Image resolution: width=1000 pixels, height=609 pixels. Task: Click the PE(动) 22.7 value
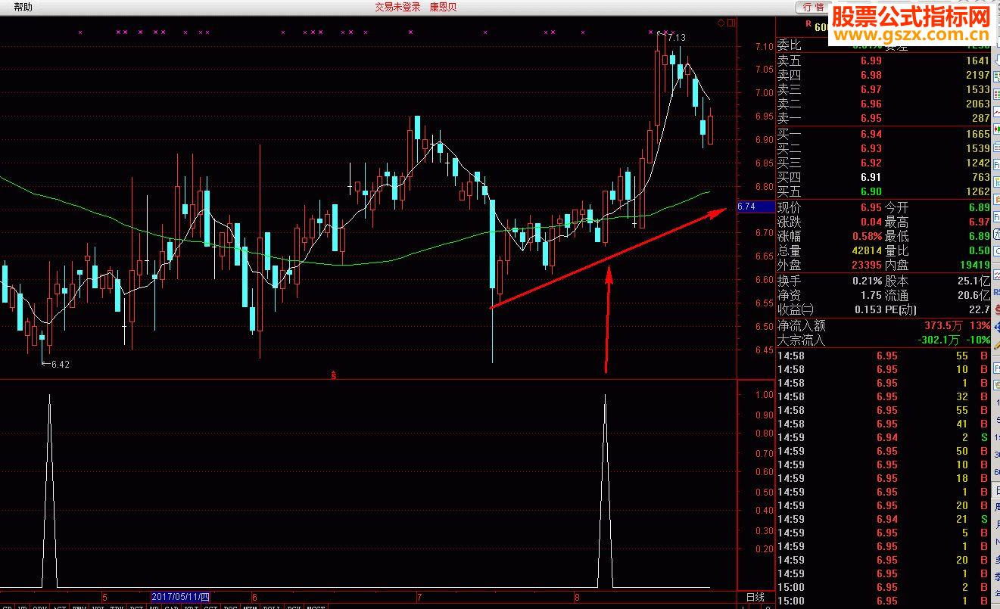(979, 309)
